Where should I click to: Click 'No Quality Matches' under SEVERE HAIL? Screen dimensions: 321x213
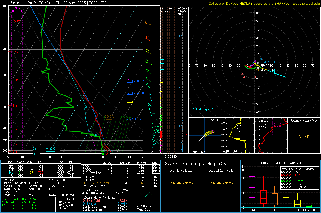(220, 183)
